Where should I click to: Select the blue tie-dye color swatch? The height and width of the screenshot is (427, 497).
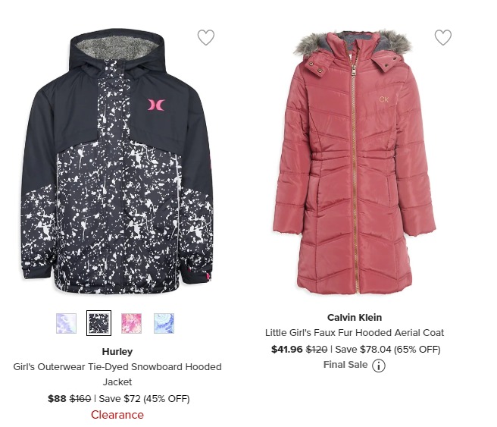point(164,323)
